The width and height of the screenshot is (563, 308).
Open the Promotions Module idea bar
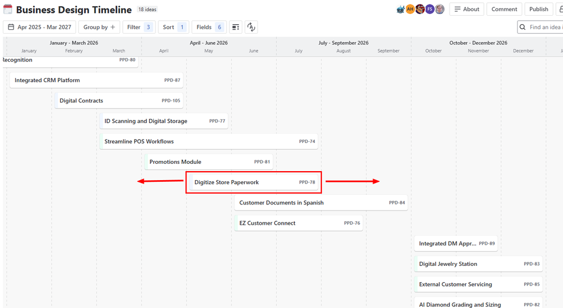click(x=209, y=162)
